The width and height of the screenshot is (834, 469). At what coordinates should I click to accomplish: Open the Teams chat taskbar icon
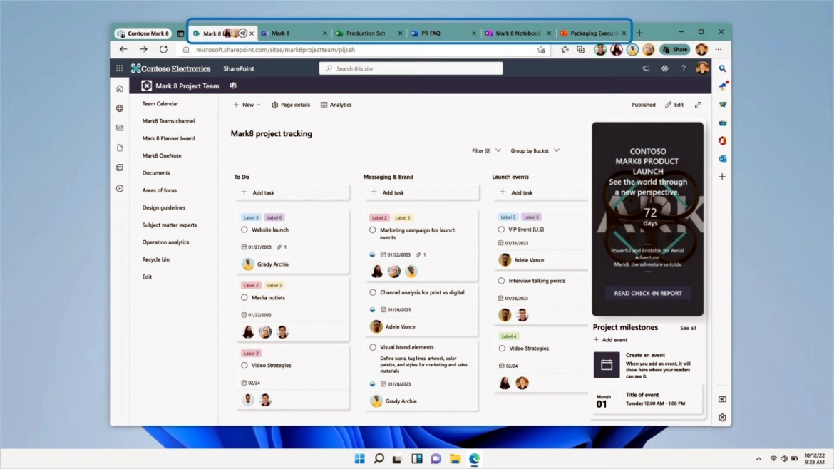pyautogui.click(x=436, y=459)
